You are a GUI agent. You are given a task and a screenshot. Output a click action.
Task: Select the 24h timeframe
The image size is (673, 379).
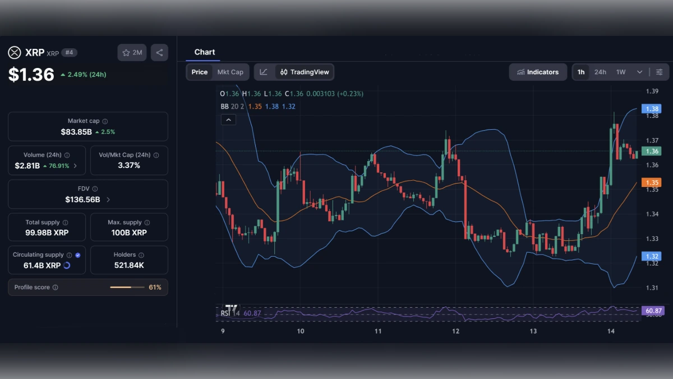point(600,72)
